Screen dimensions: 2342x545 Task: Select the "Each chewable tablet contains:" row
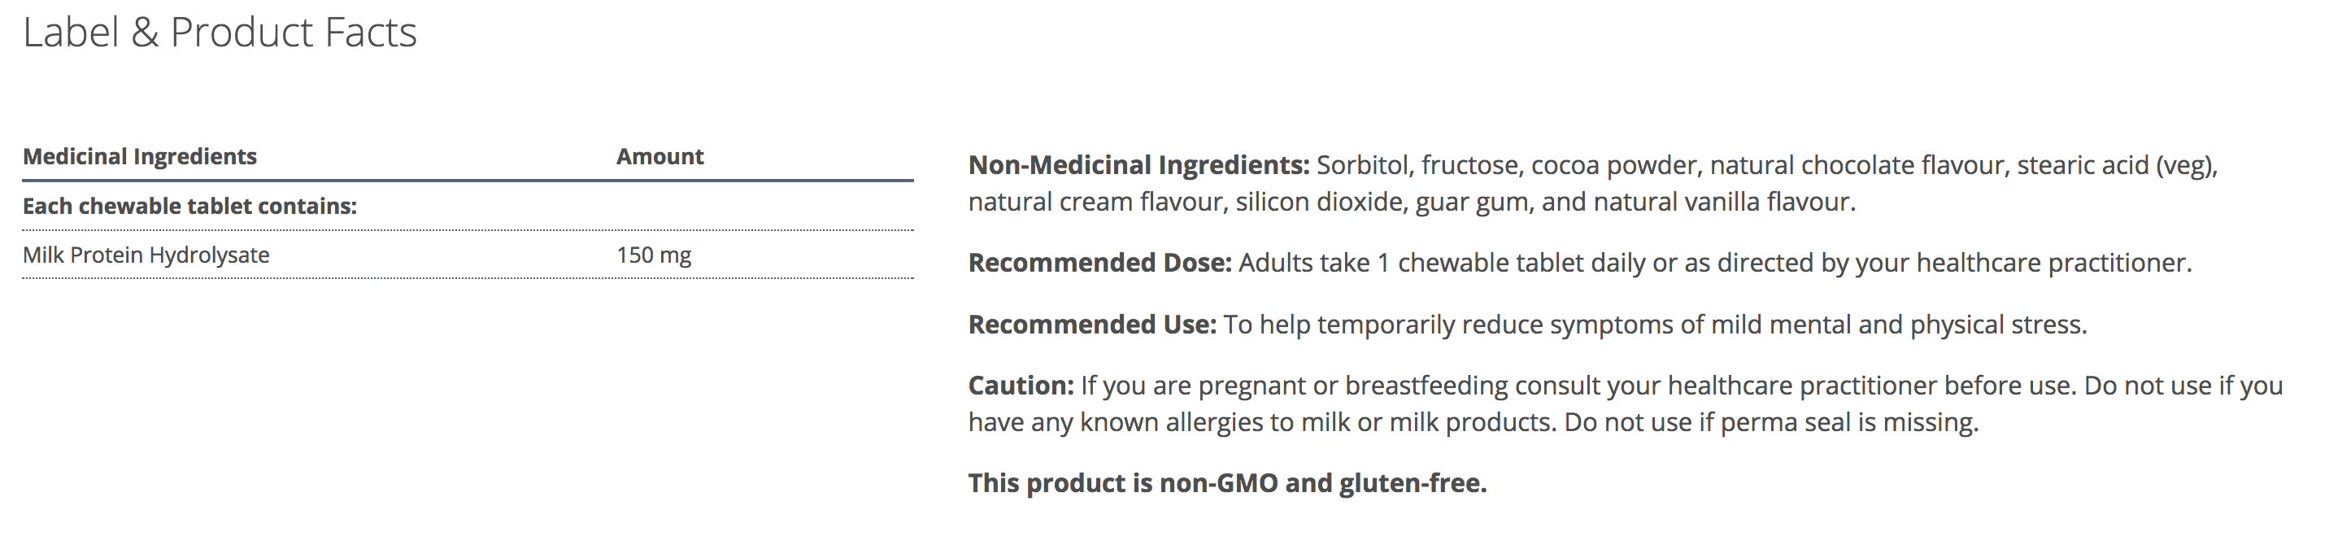189,206
